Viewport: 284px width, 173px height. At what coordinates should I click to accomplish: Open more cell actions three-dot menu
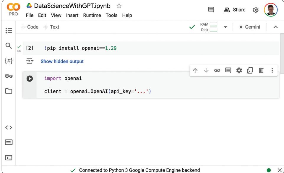coord(272,71)
